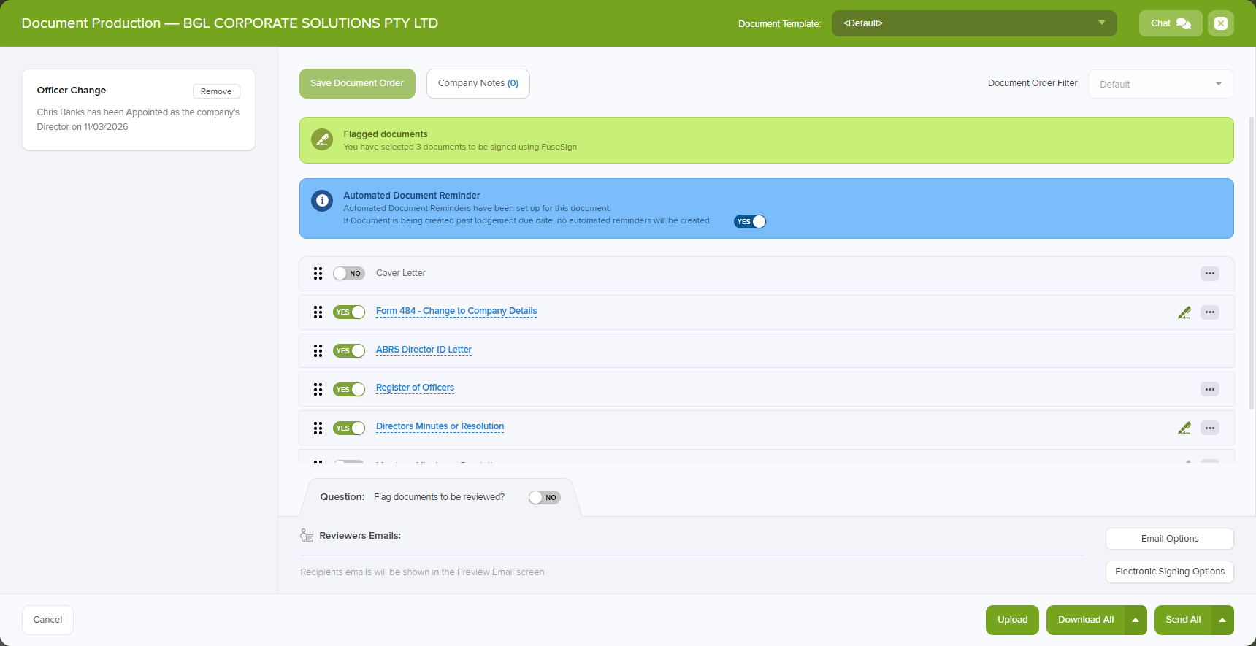Screen dimensions: 1256x646
Task: Open the Directors Minutes more options menu
Action: [x=1210, y=428]
